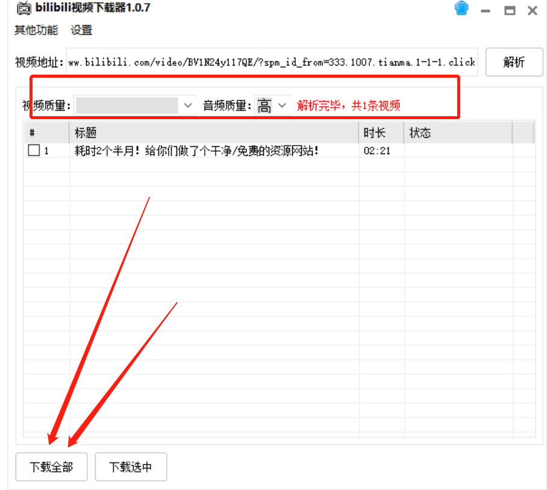Click the 解析 button
The image size is (547, 490).
[x=514, y=62]
